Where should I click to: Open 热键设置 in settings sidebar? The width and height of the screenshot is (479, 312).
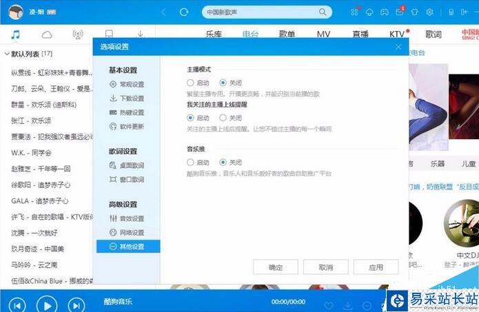click(x=127, y=112)
